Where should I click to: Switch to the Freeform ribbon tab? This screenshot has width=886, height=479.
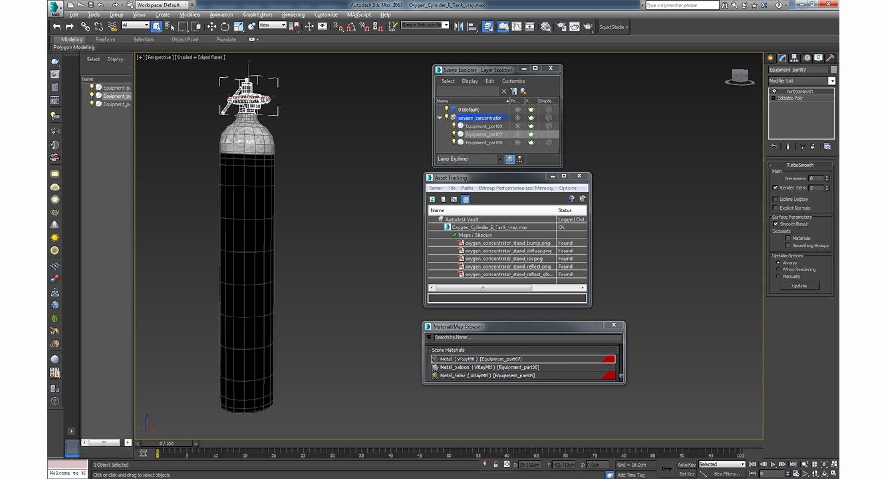click(x=105, y=40)
